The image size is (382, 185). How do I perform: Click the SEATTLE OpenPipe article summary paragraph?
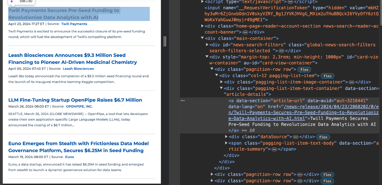tap(78, 120)
